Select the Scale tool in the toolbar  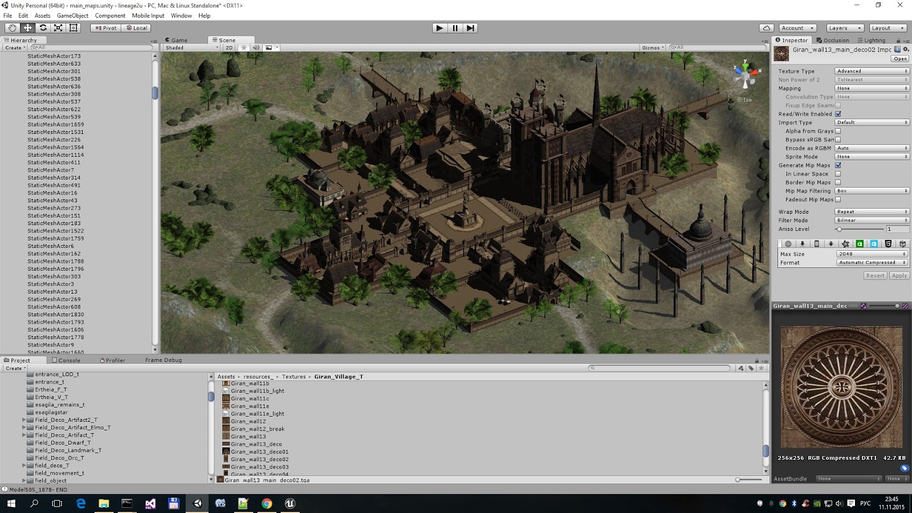(x=59, y=28)
